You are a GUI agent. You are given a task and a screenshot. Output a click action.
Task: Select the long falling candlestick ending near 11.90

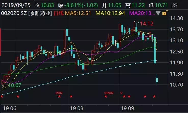(x=155, y=50)
